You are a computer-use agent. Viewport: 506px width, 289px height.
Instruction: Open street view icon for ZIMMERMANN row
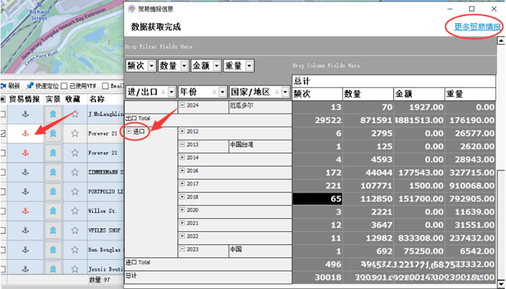[53, 172]
